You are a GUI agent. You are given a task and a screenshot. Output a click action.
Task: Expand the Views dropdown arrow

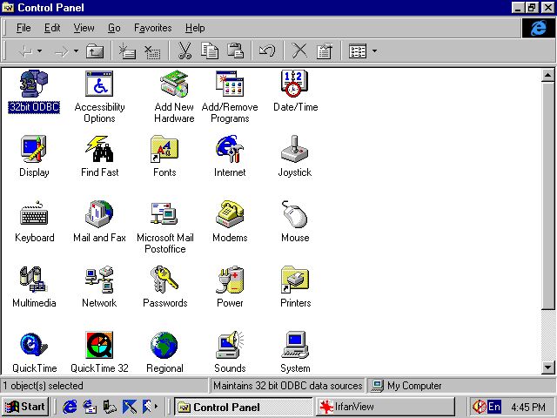(374, 51)
